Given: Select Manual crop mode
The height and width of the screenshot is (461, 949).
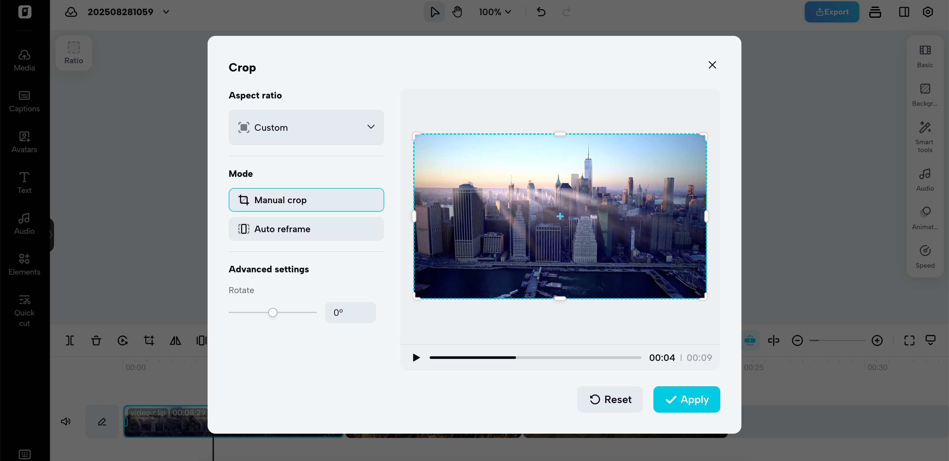Looking at the screenshot, I should pyautogui.click(x=306, y=200).
